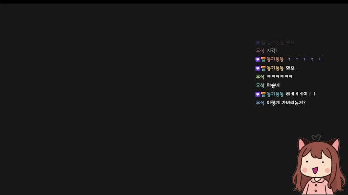Click 무삭 username next to '지각!'
348x195 pixels.
260,51
